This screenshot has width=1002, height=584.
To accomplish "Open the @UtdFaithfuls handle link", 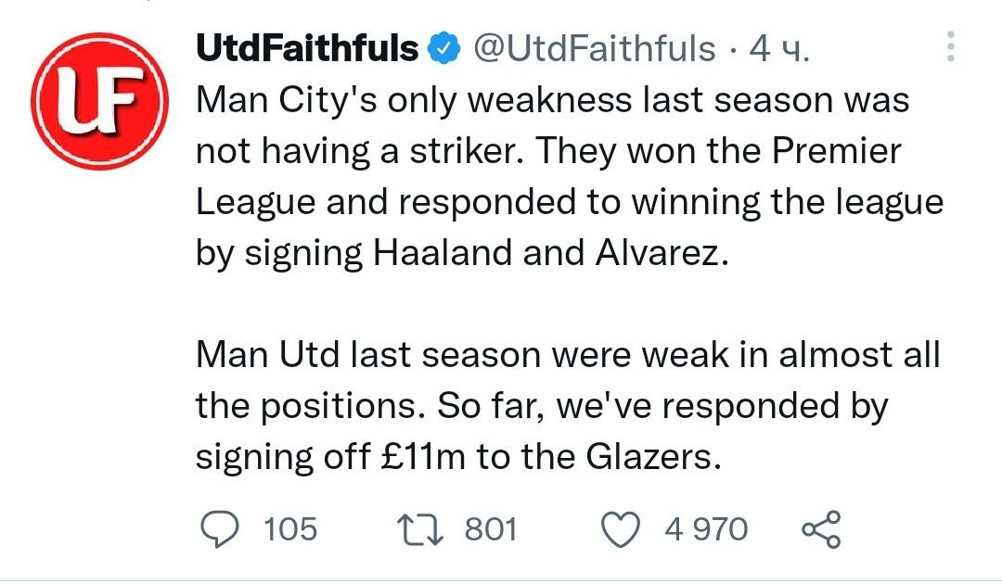I will tap(595, 47).
